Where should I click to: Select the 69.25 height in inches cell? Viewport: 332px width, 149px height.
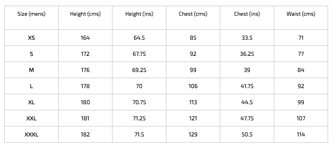pyautogui.click(x=139, y=70)
